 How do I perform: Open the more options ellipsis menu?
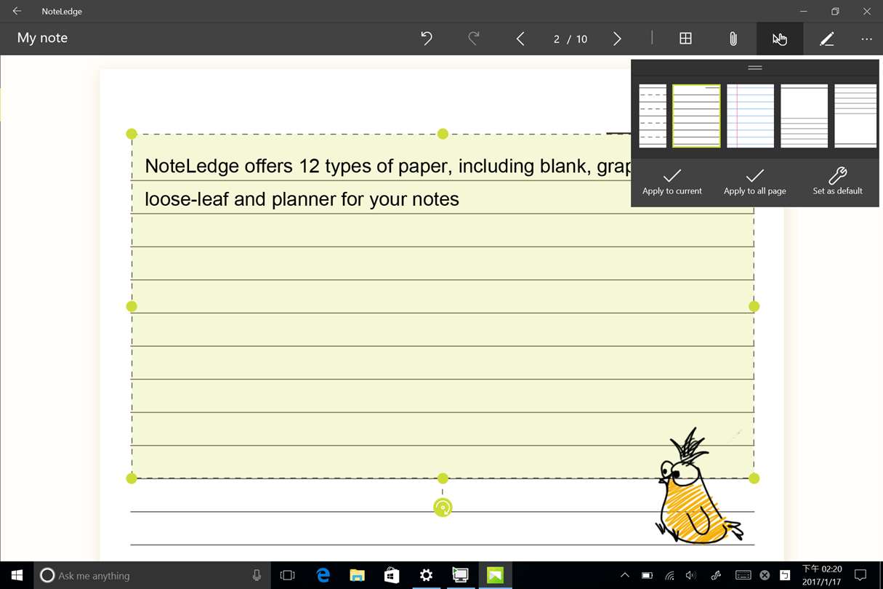pos(866,39)
